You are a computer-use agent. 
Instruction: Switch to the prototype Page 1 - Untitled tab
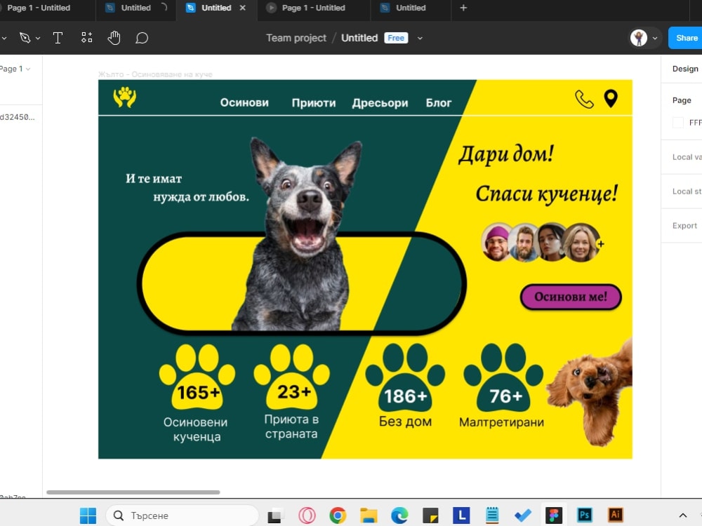313,8
